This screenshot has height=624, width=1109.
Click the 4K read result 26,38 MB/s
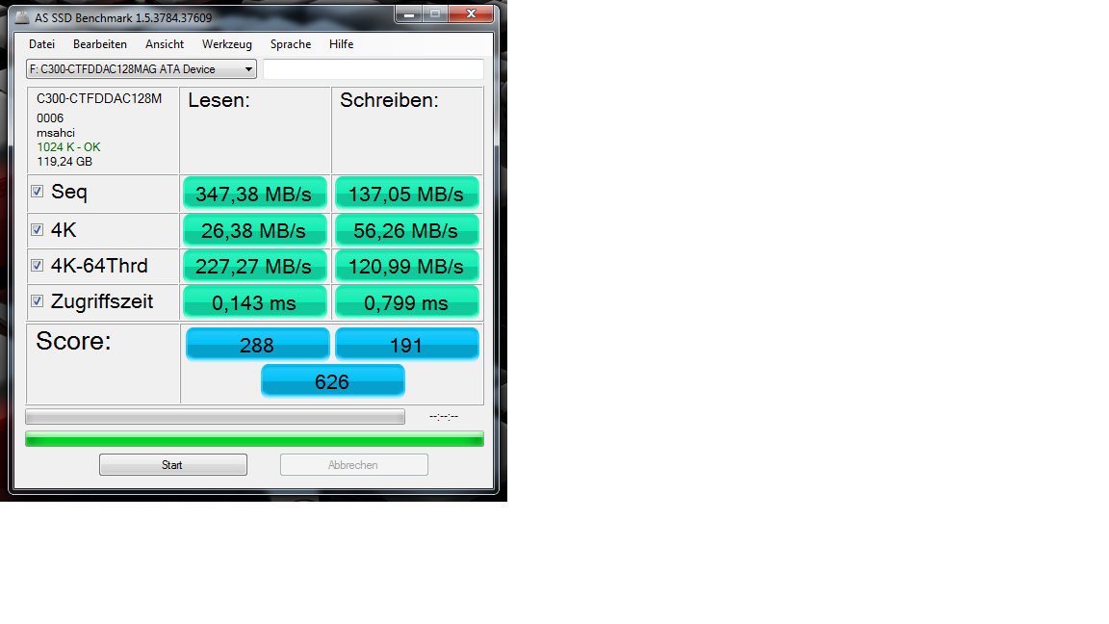(x=254, y=231)
